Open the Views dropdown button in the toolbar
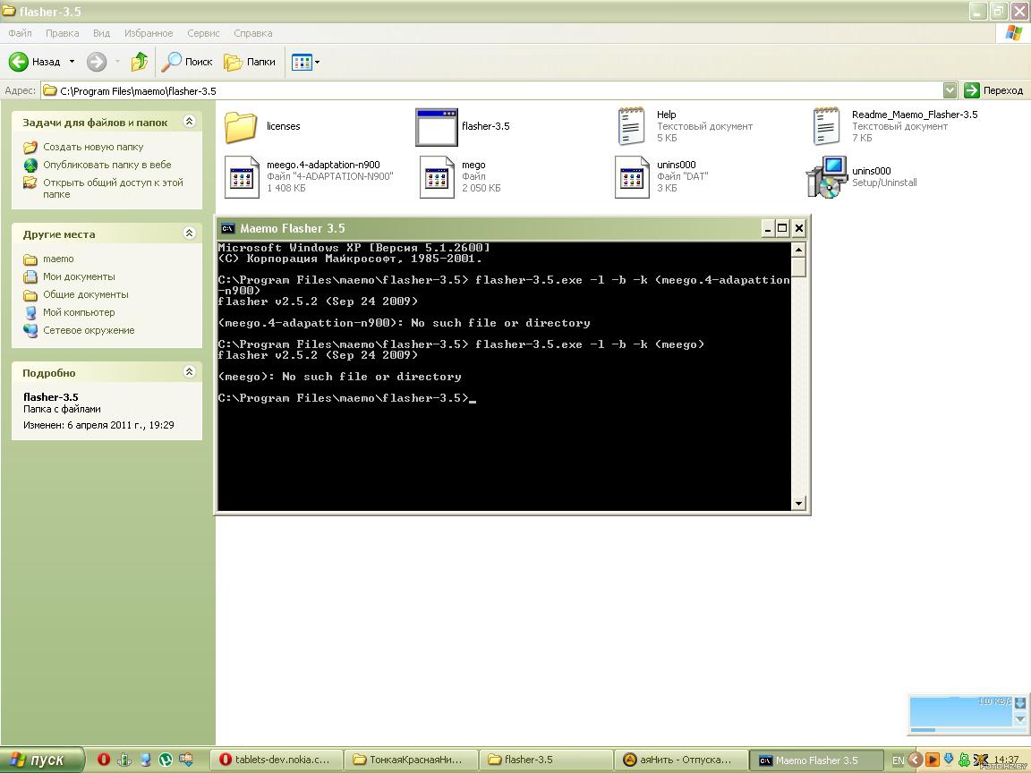The width and height of the screenshot is (1031, 773). (x=305, y=62)
